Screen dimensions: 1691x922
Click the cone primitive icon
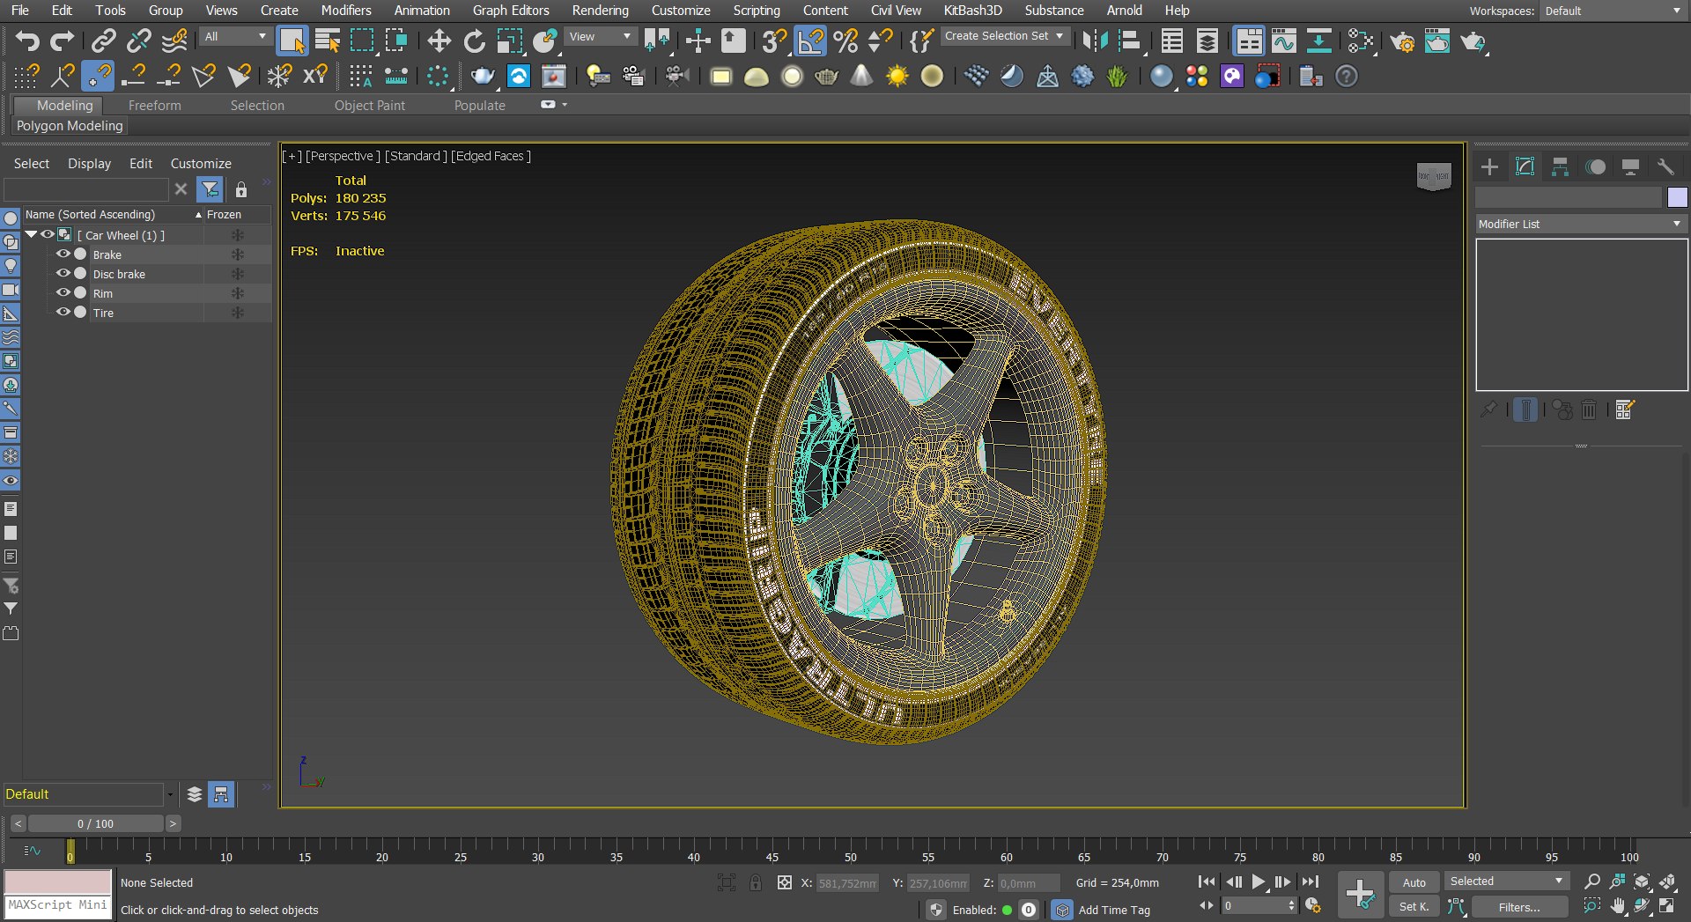coord(861,77)
